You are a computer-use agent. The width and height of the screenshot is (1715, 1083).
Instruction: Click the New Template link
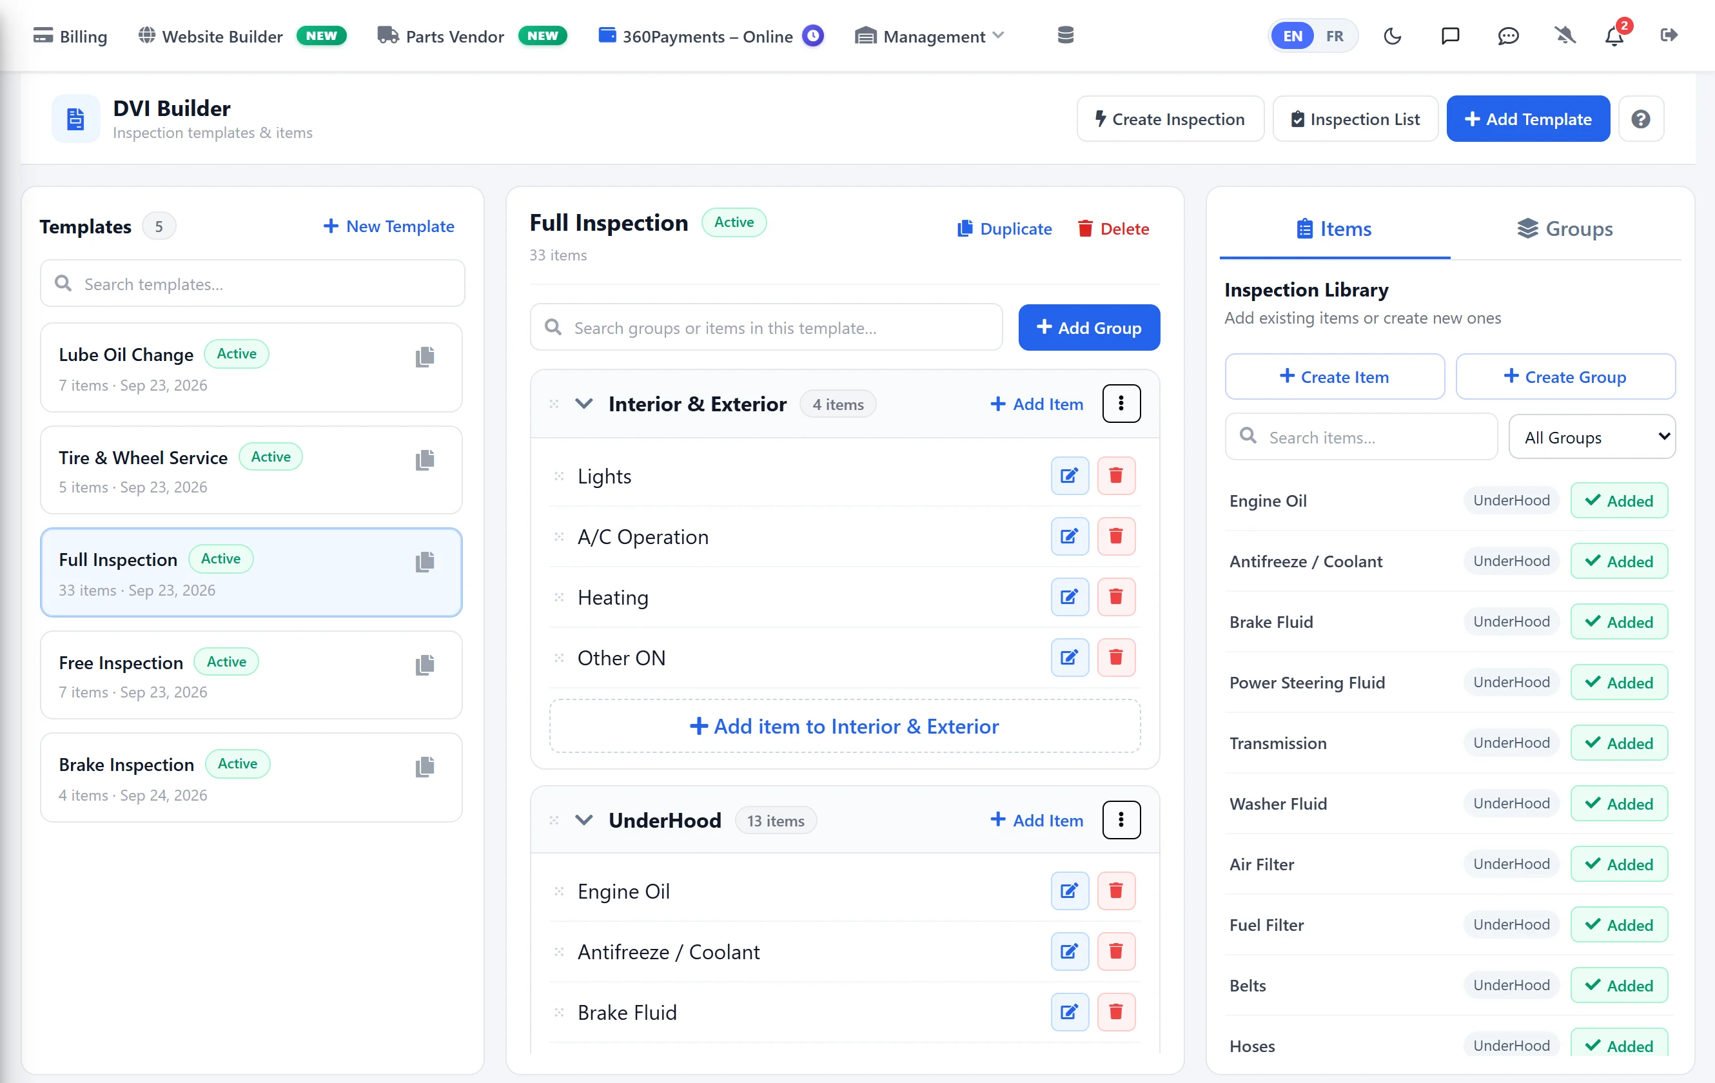coord(389,226)
